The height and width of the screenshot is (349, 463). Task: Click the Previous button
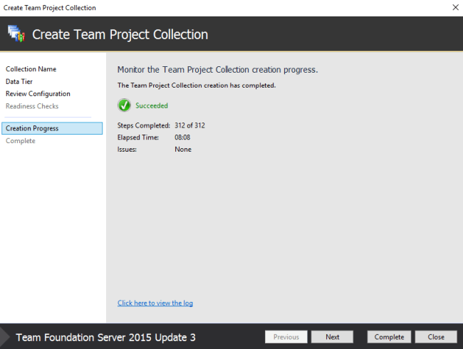[286, 337]
